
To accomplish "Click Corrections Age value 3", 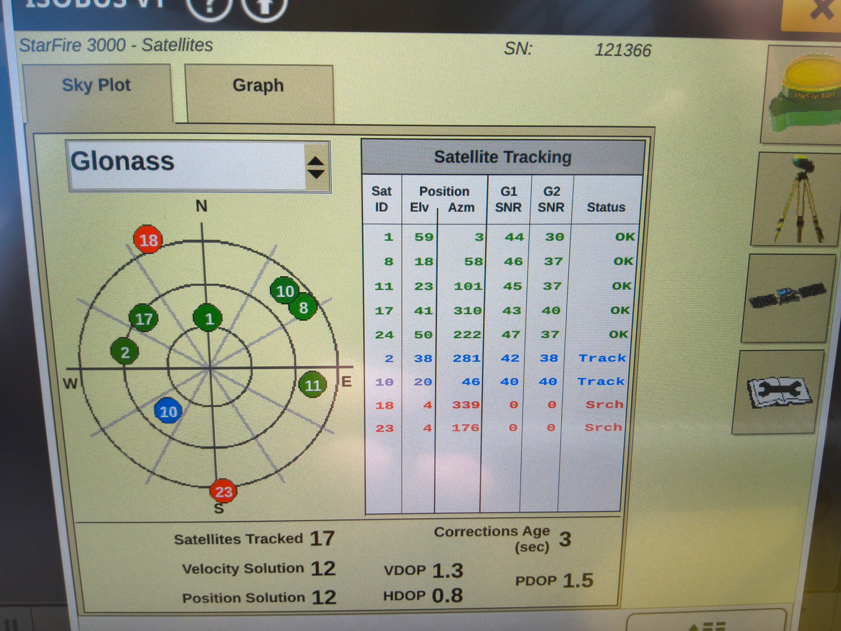I will [x=565, y=540].
